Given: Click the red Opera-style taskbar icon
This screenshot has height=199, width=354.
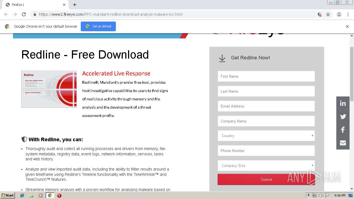Looking at the screenshot, I should click(59, 195).
